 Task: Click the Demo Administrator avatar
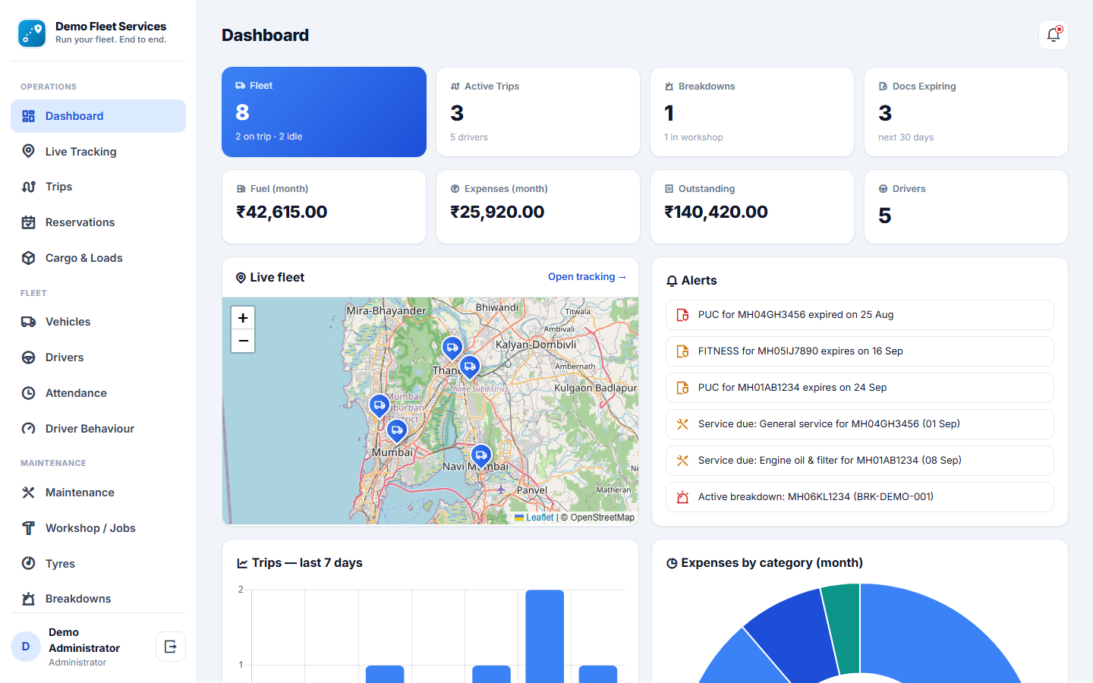[x=26, y=647]
